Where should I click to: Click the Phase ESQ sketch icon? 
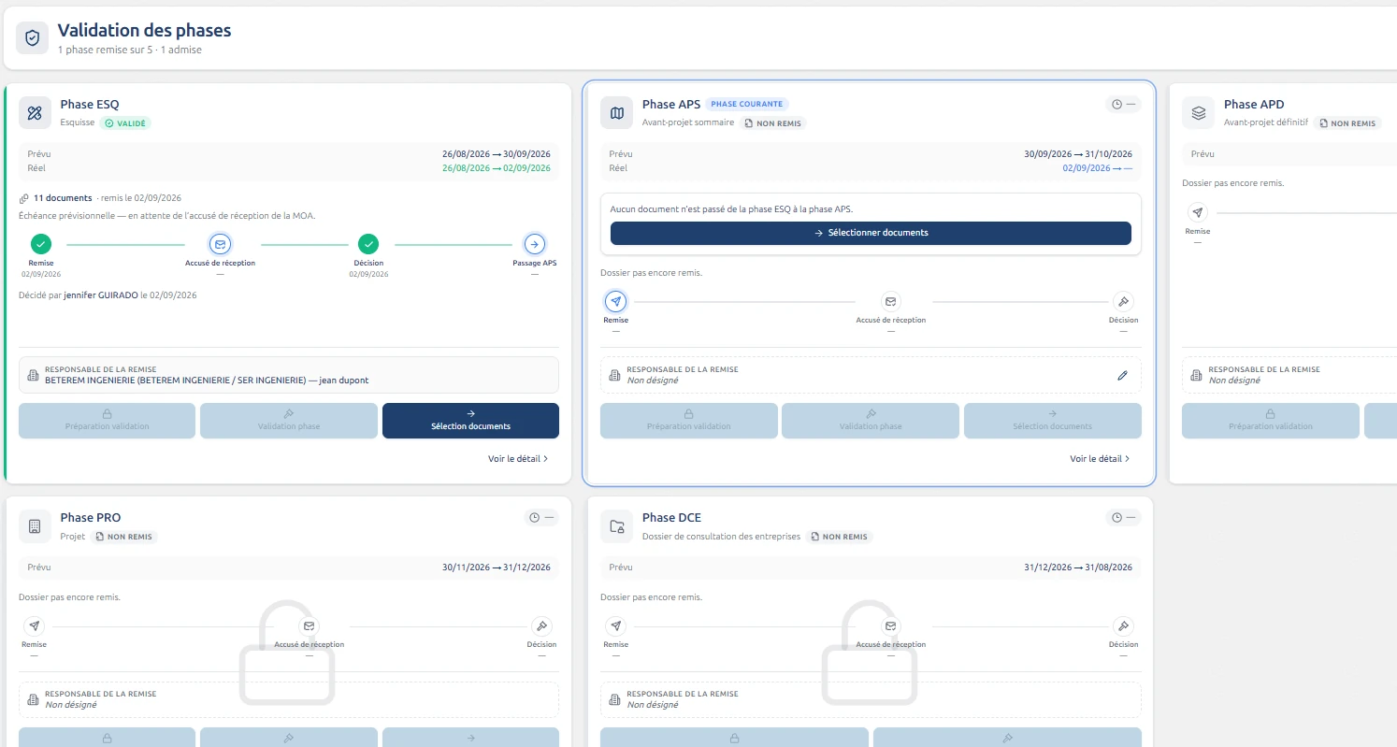tap(35, 113)
